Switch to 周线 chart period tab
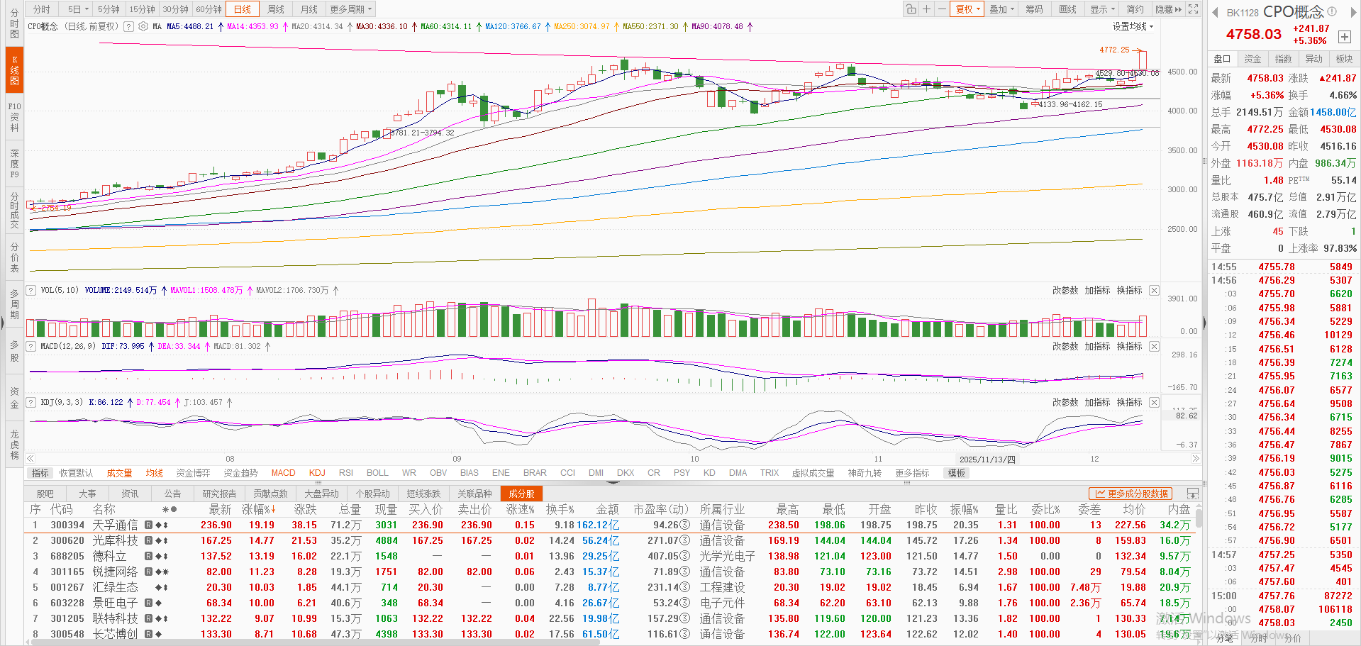 tap(276, 9)
